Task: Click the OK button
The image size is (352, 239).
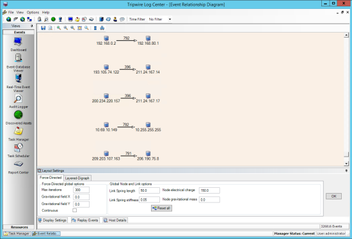Action: [x=333, y=196]
